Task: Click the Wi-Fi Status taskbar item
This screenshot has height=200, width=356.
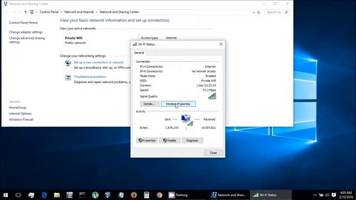Action: pyautogui.click(x=271, y=195)
